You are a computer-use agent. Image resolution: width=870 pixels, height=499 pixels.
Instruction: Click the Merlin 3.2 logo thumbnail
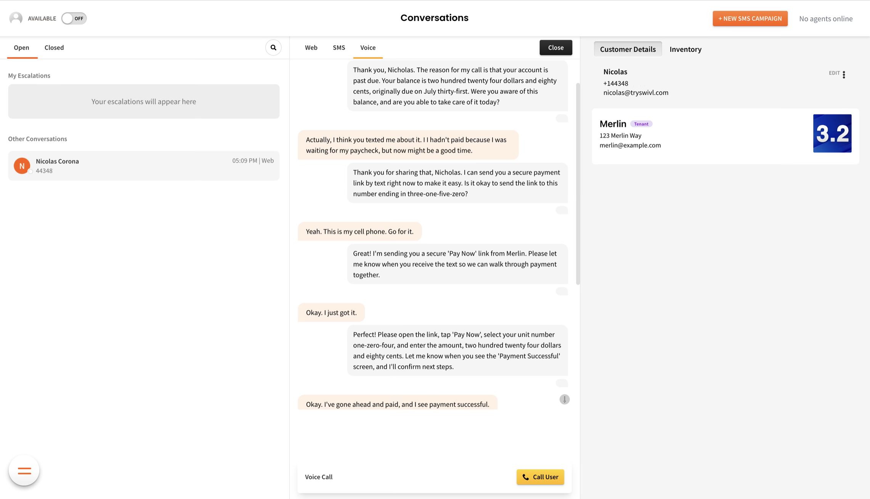pyautogui.click(x=832, y=134)
